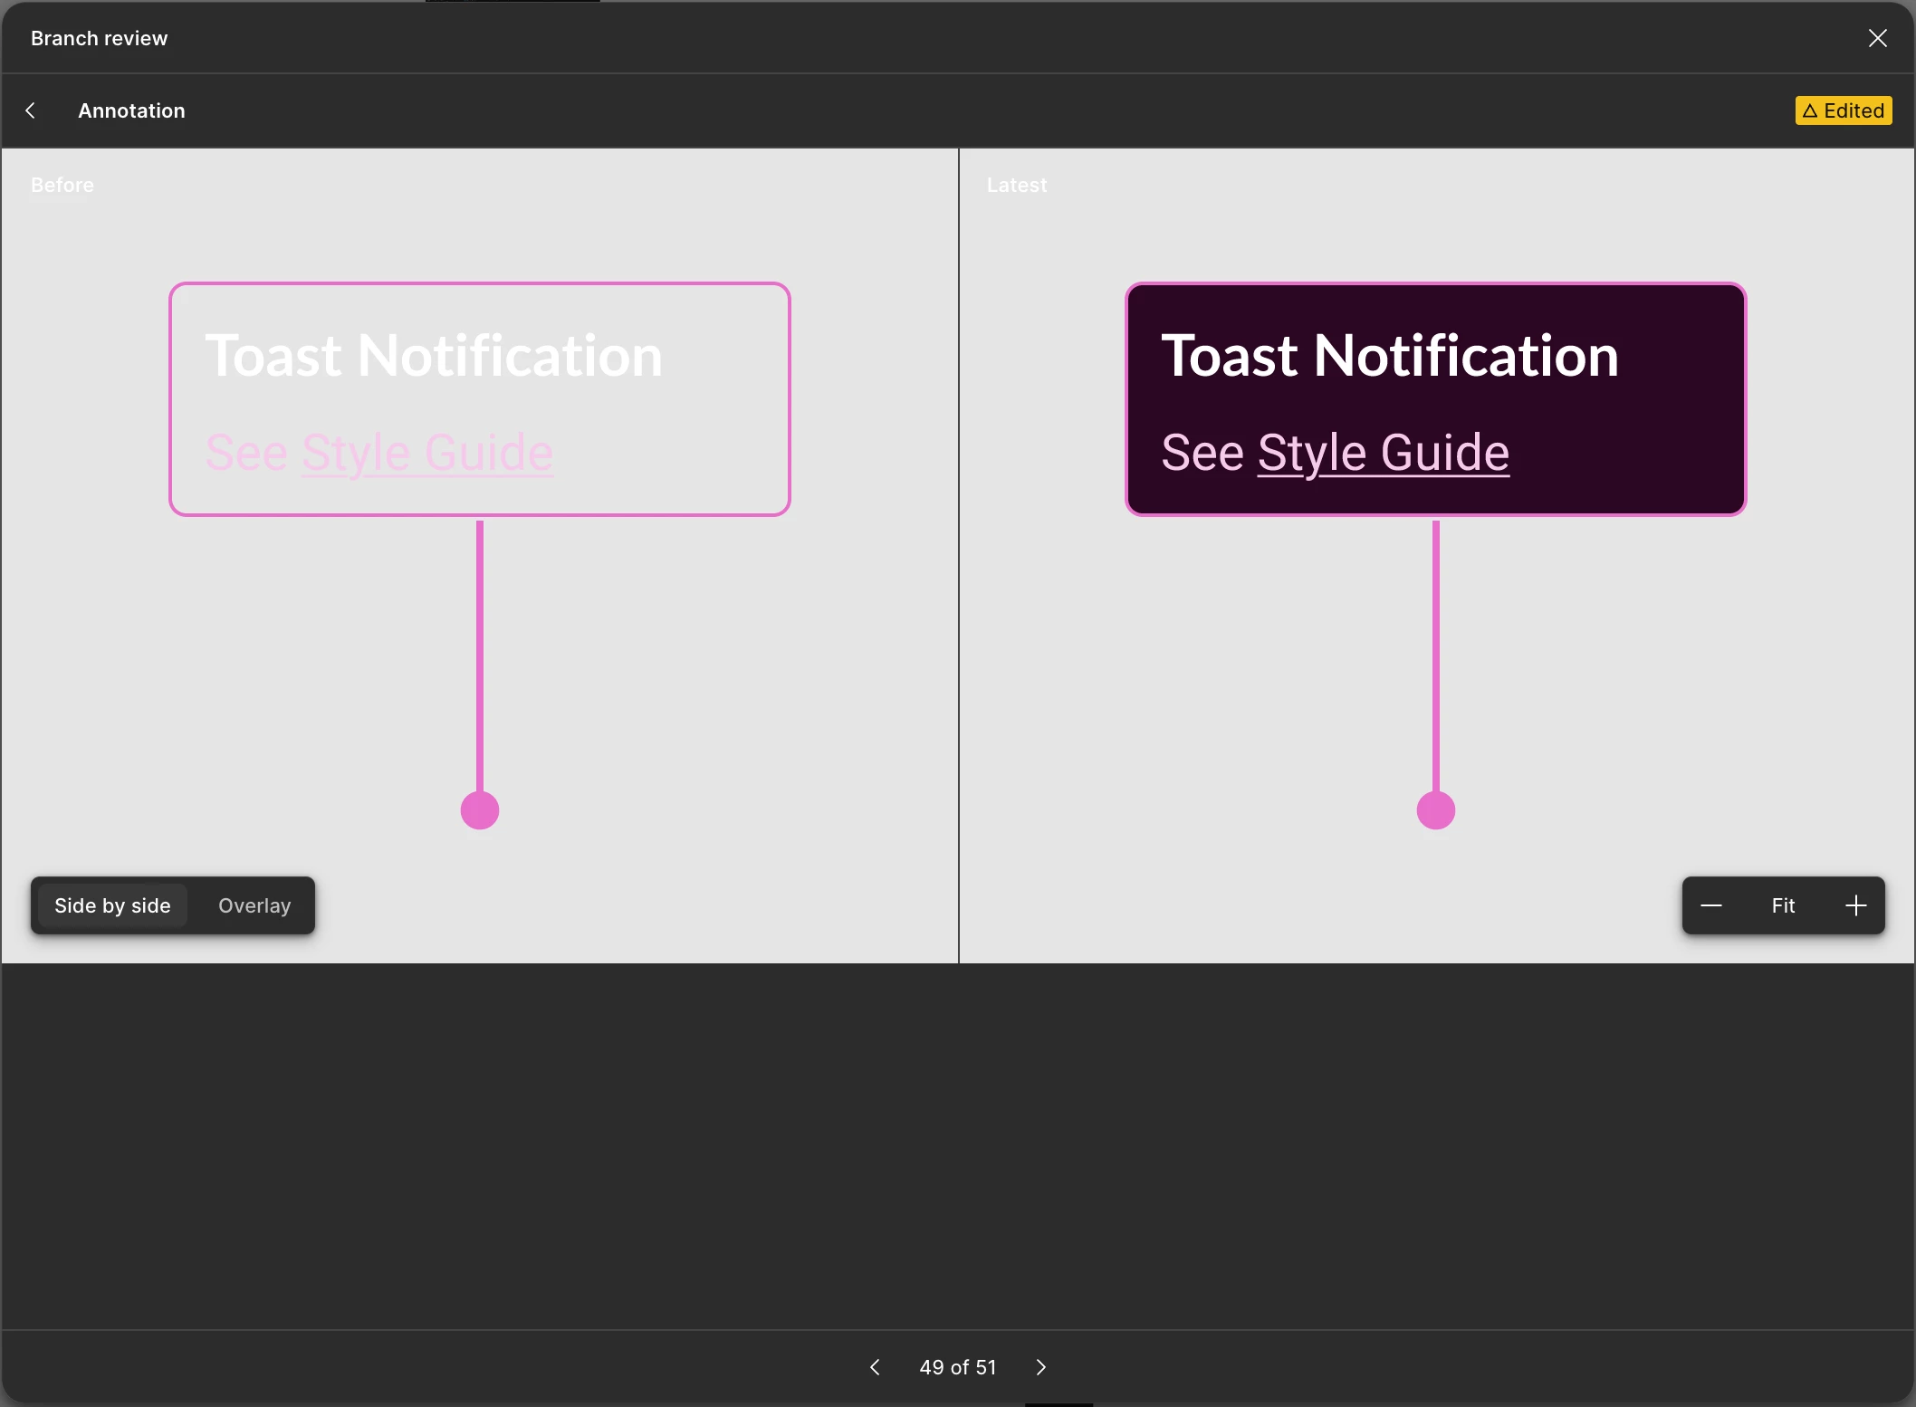Click pink annotation dot in Before panel
This screenshot has width=1916, height=1407.
pyautogui.click(x=480, y=810)
